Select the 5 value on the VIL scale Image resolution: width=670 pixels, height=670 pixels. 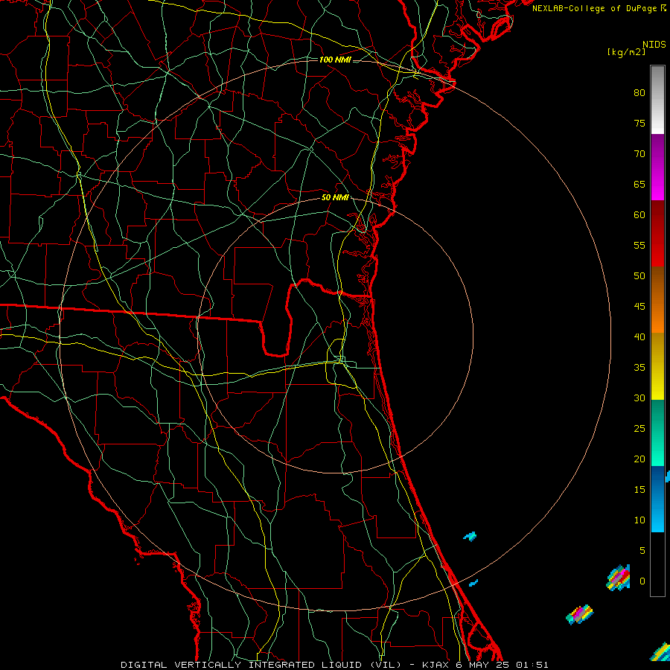point(642,551)
